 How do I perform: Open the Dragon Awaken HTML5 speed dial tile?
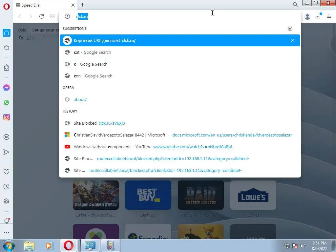[x=96, y=195]
